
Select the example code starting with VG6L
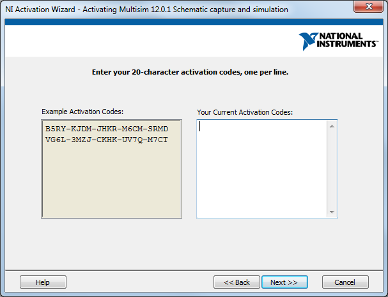tap(107, 140)
